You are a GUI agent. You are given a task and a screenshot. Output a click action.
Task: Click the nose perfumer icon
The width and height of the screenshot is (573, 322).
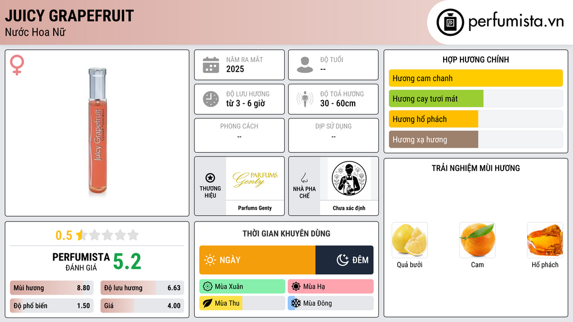coord(304,178)
